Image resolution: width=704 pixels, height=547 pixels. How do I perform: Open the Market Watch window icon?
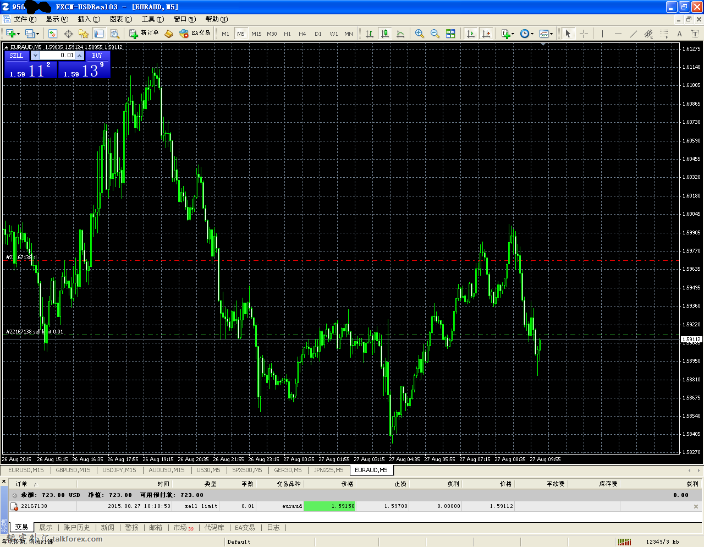(x=53, y=34)
